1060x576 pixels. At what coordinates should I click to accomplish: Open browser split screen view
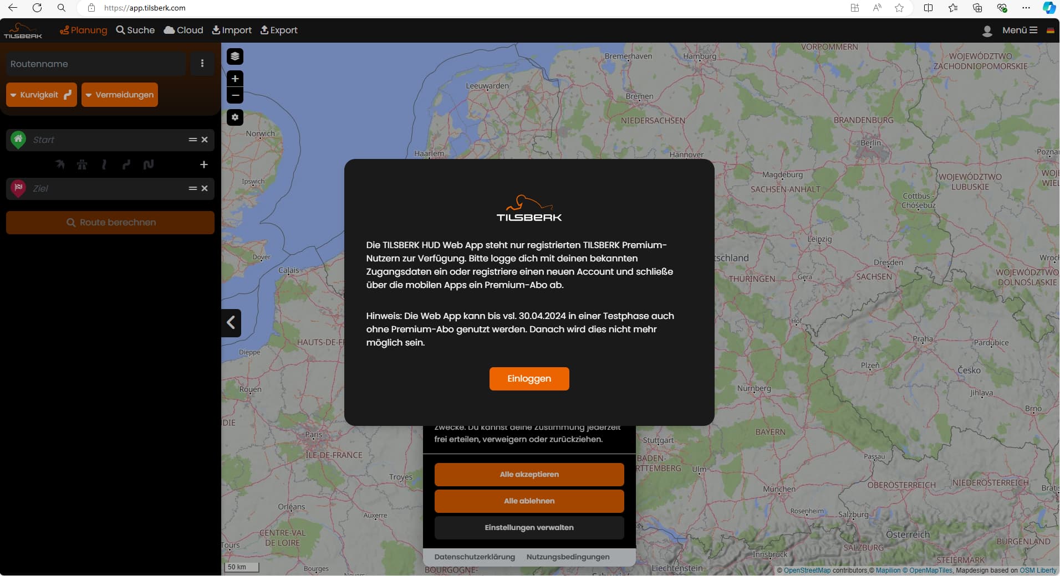[929, 8]
